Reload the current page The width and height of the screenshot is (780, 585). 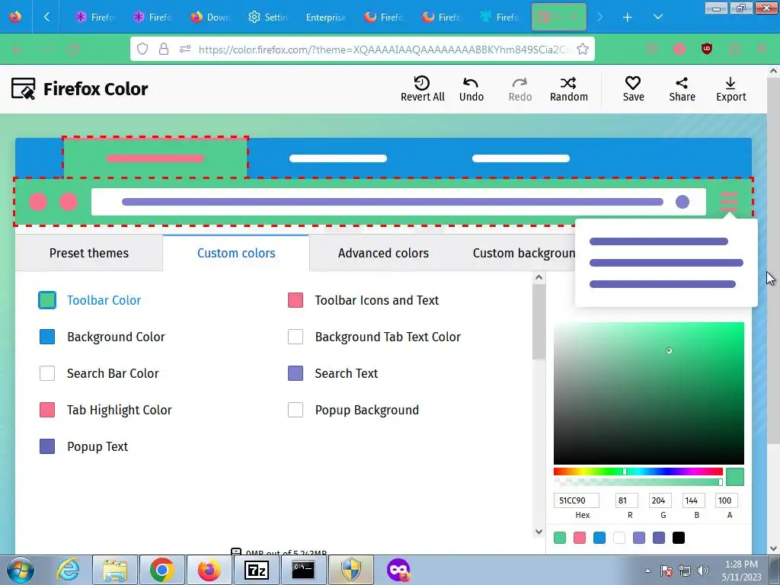coord(73,49)
